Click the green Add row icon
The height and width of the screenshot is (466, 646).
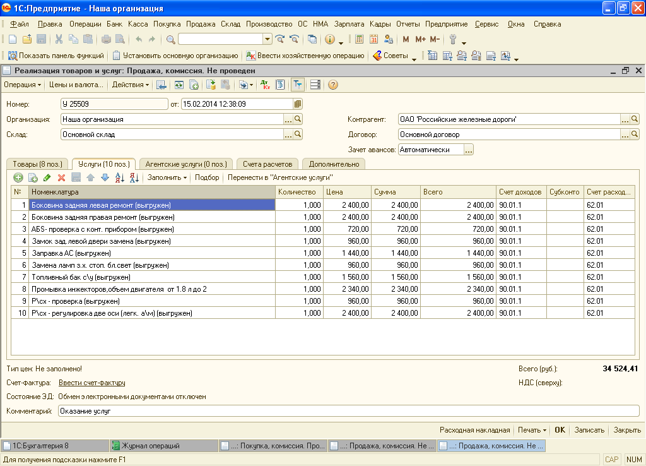18,178
